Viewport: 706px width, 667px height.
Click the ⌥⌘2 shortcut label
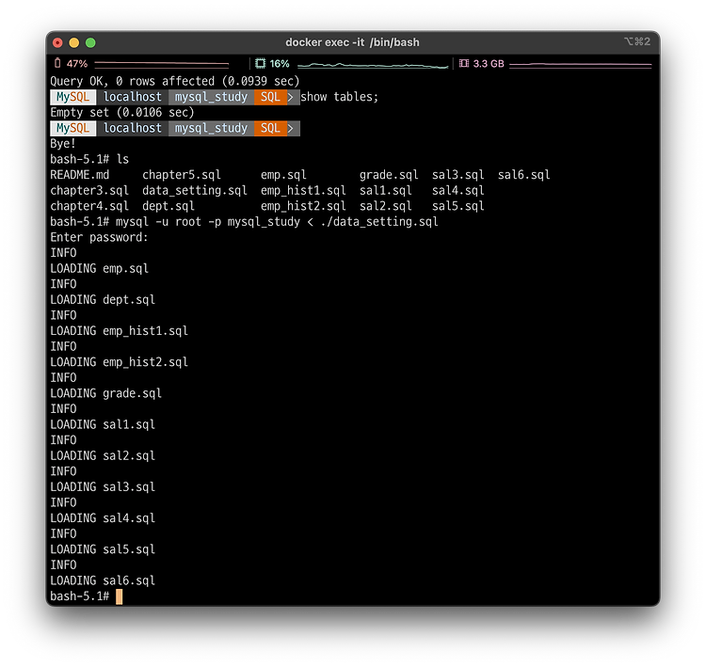pyautogui.click(x=636, y=41)
